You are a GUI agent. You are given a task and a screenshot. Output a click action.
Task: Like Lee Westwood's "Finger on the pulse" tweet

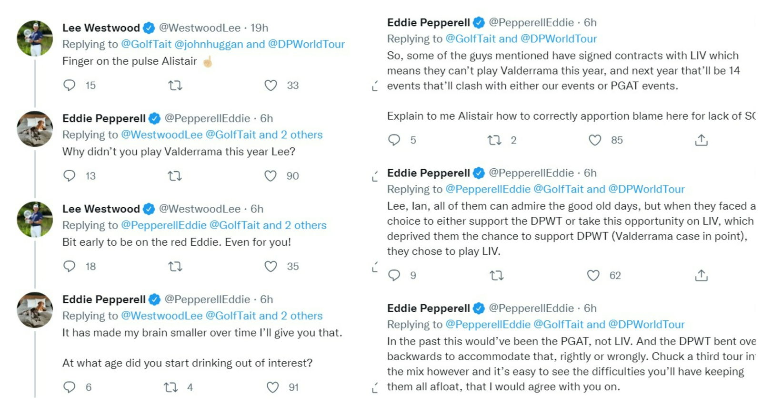coord(271,86)
